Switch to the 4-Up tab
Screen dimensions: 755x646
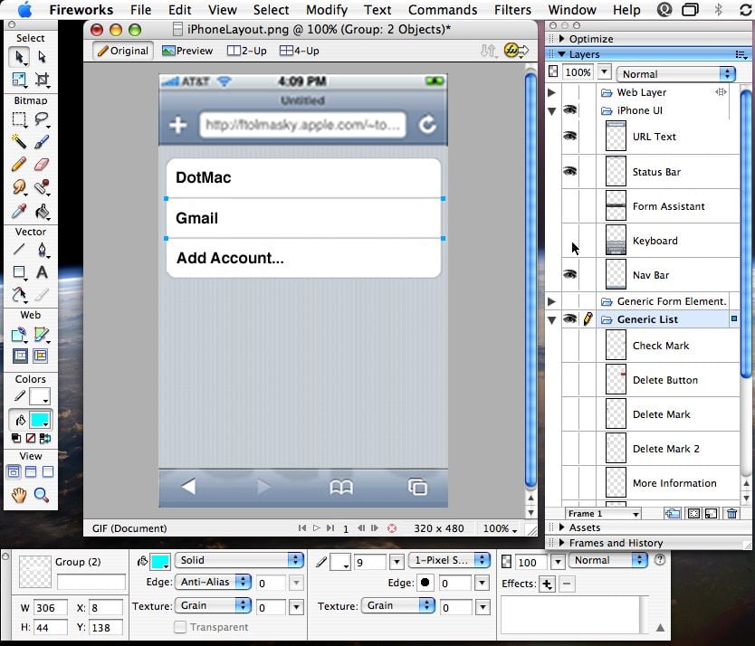(300, 51)
